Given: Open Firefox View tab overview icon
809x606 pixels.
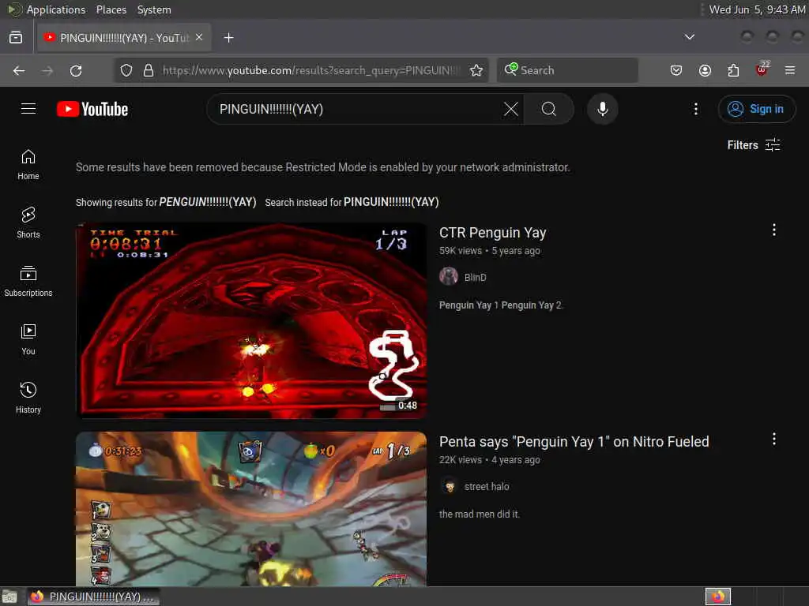Looking at the screenshot, I should point(16,38).
